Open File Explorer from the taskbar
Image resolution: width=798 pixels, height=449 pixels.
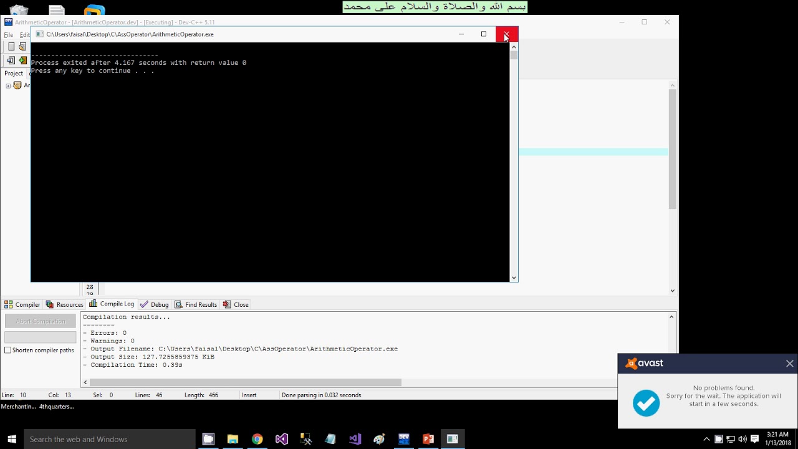point(233,439)
